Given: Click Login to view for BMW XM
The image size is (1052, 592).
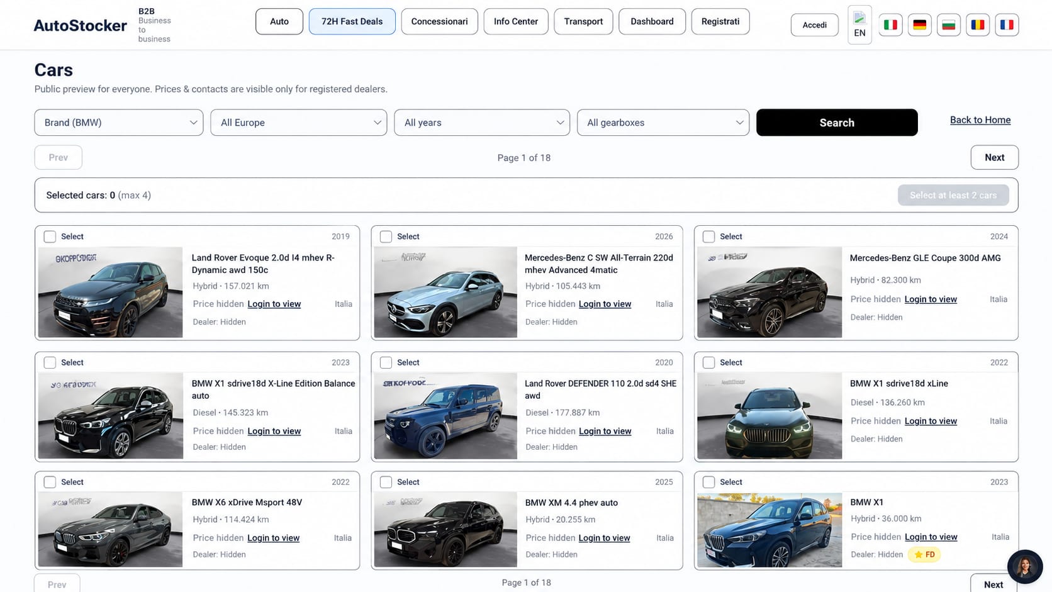Looking at the screenshot, I should point(604,538).
